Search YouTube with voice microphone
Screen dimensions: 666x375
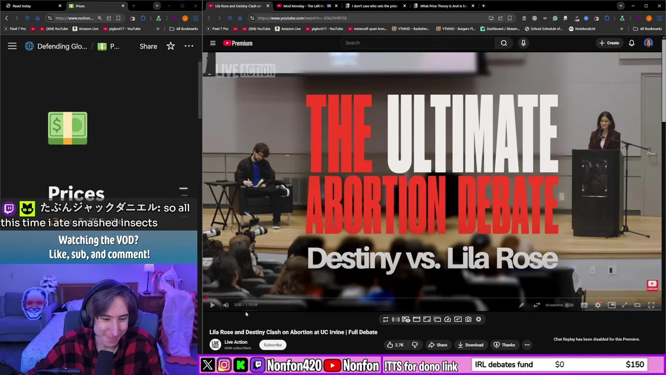[x=523, y=43]
